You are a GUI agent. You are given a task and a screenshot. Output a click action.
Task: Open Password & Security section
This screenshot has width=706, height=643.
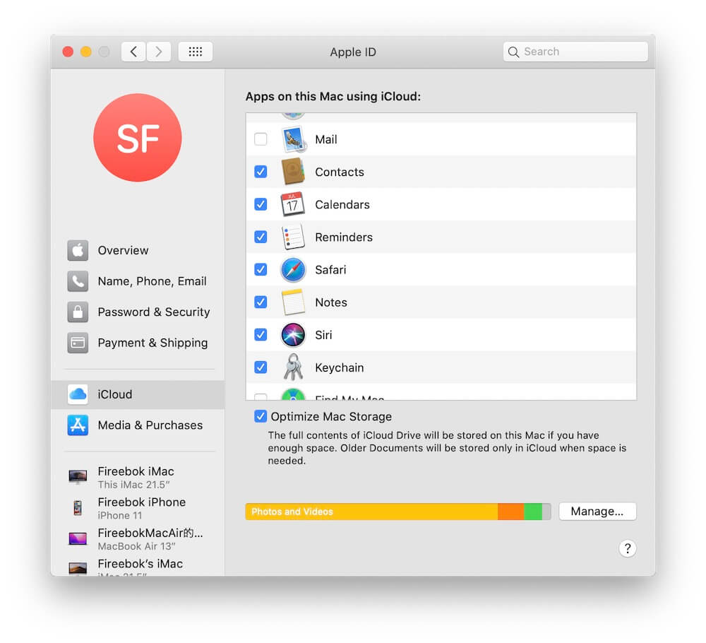138,312
